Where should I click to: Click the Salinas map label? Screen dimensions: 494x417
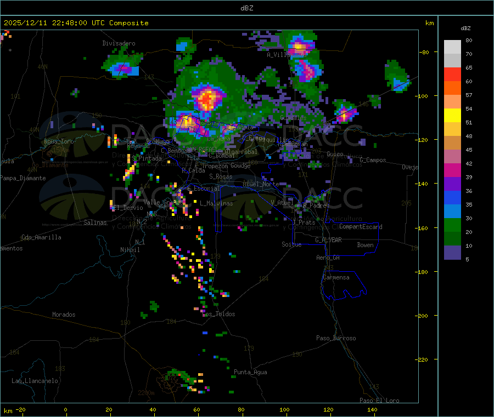95,222
